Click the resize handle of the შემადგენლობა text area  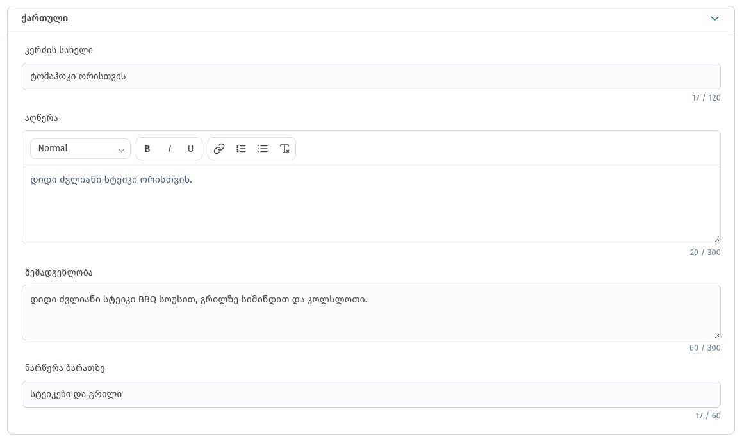(716, 336)
